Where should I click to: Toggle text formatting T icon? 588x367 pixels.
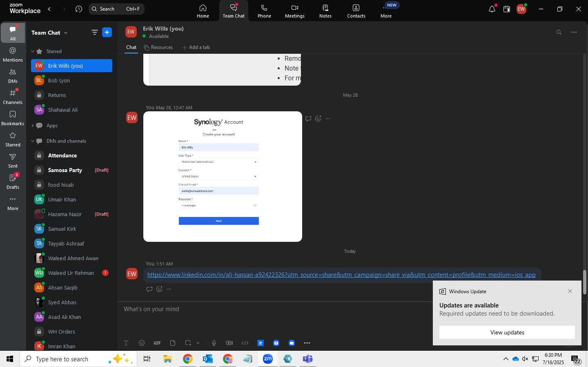click(126, 343)
